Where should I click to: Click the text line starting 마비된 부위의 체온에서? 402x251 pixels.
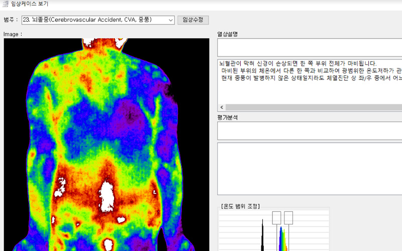[311, 71]
